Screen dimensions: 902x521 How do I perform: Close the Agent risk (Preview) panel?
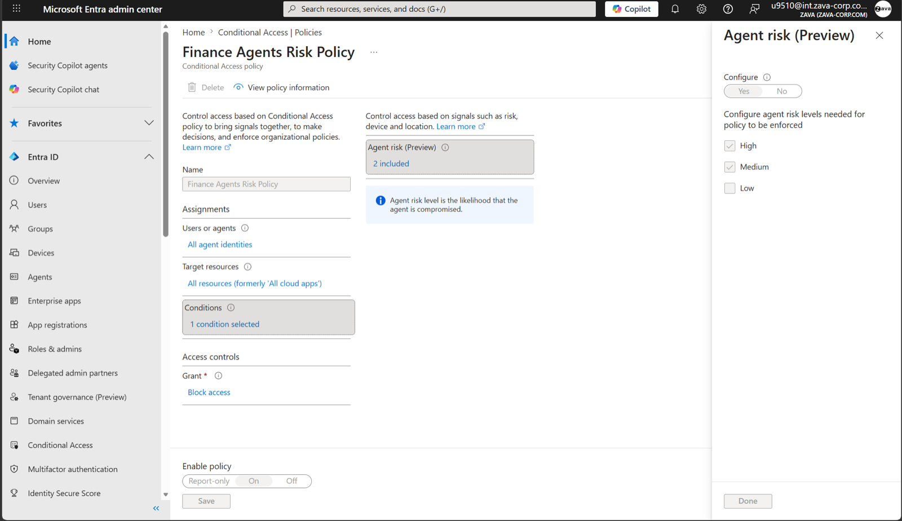coord(879,36)
